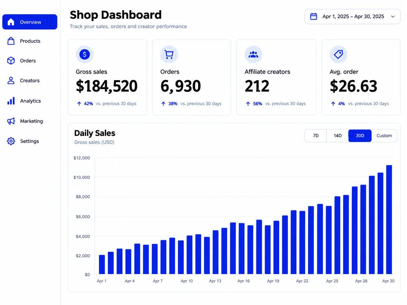Click the $12,000 axis label
The image size is (407, 305).
click(81, 158)
